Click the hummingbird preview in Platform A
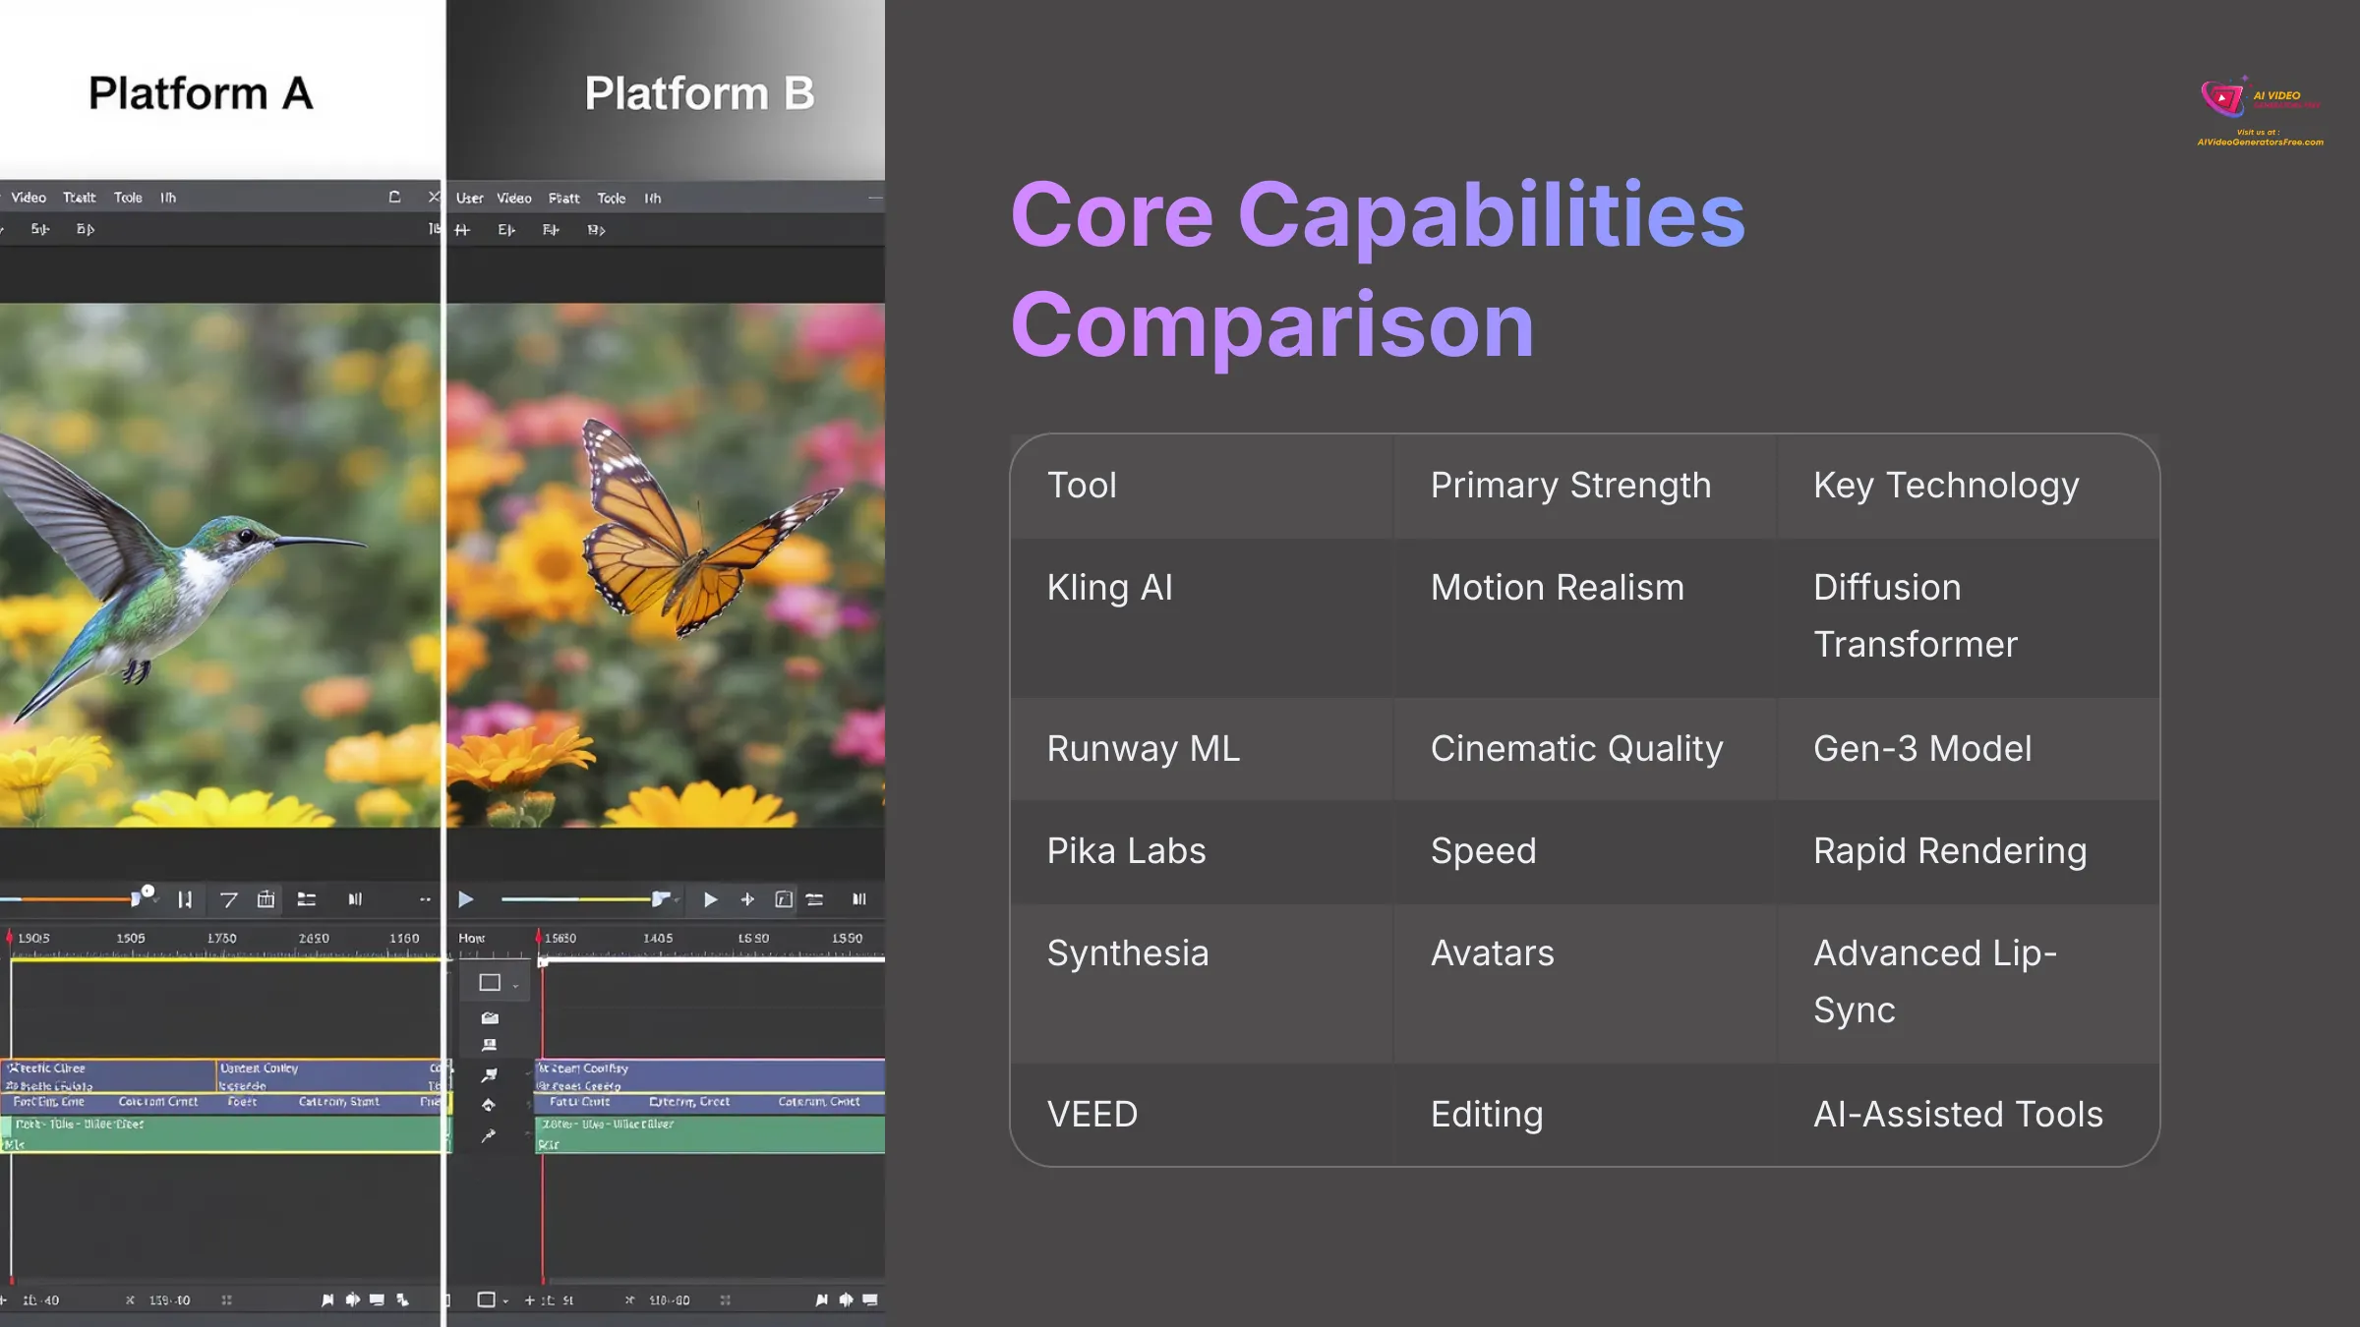The height and width of the screenshot is (1327, 2360). tap(220, 565)
